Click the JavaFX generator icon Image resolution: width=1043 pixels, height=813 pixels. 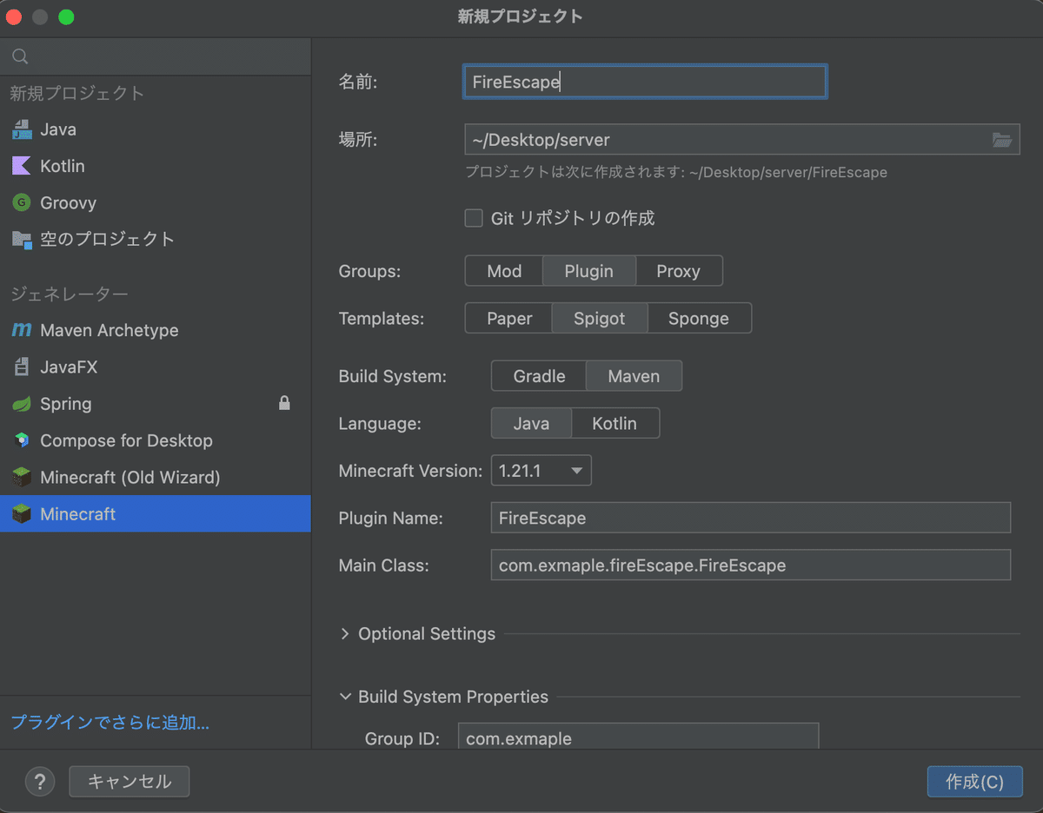click(x=22, y=367)
